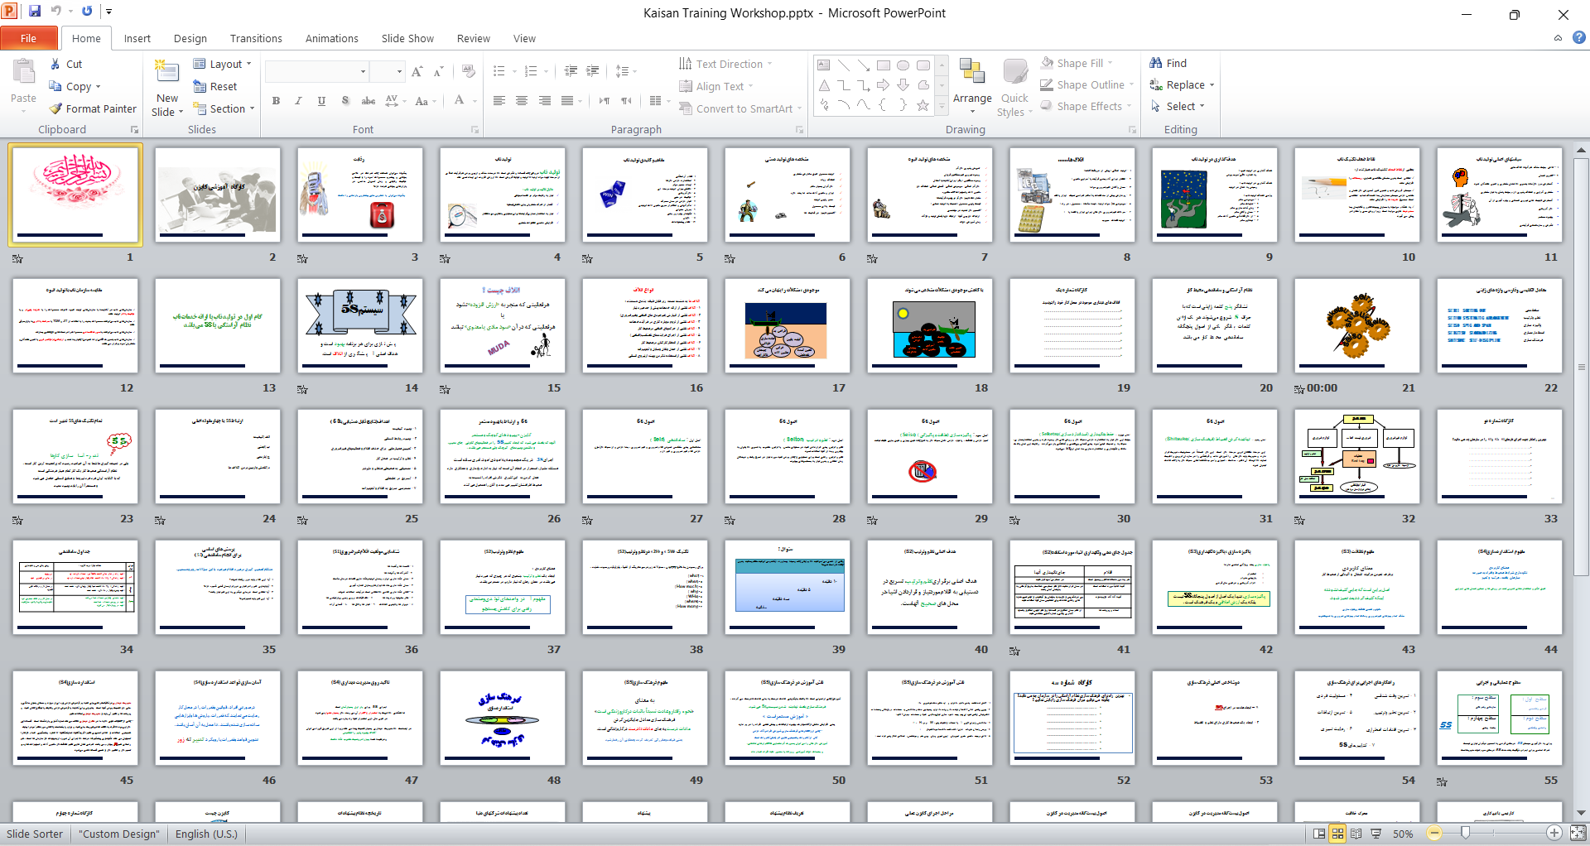
Task: Expand the shapes gallery More arrow
Action: 942,107
